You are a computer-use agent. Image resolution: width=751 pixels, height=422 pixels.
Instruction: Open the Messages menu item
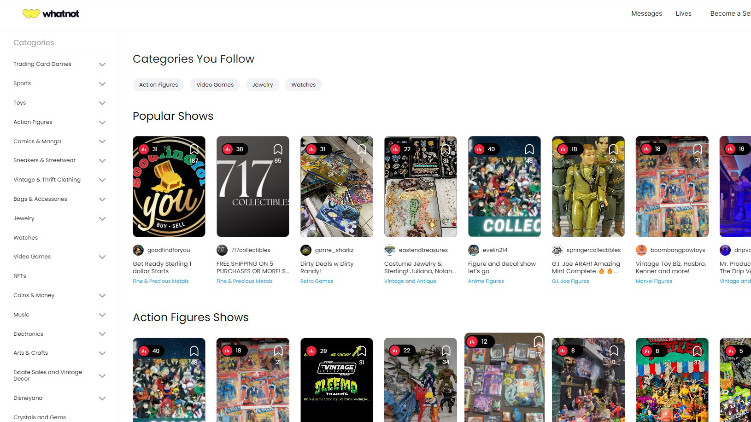pos(646,14)
